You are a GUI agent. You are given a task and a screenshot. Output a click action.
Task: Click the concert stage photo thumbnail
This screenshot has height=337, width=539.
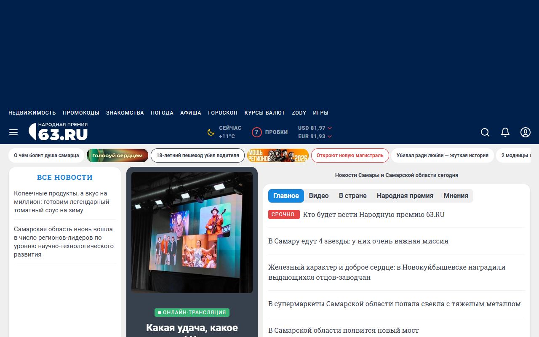(x=192, y=233)
